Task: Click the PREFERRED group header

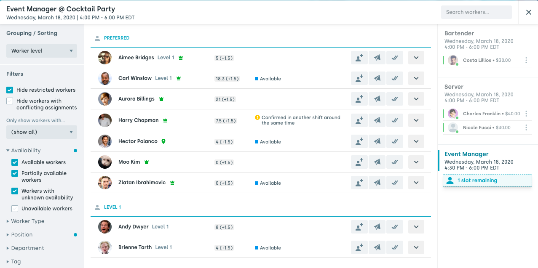Action: (117, 38)
